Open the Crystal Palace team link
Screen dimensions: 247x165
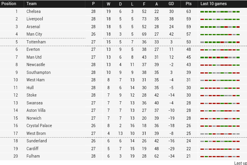click(x=39, y=126)
